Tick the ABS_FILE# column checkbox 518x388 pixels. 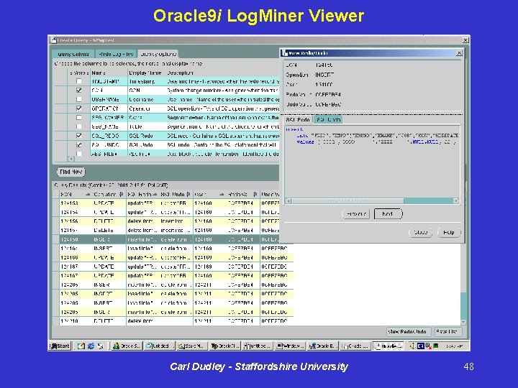pos(78,154)
